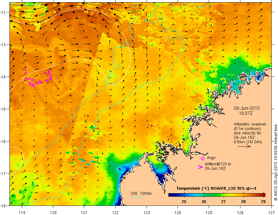Click the 25 colorbar tick label
This screenshot has height=215, width=278.
pyautogui.click(x=184, y=201)
